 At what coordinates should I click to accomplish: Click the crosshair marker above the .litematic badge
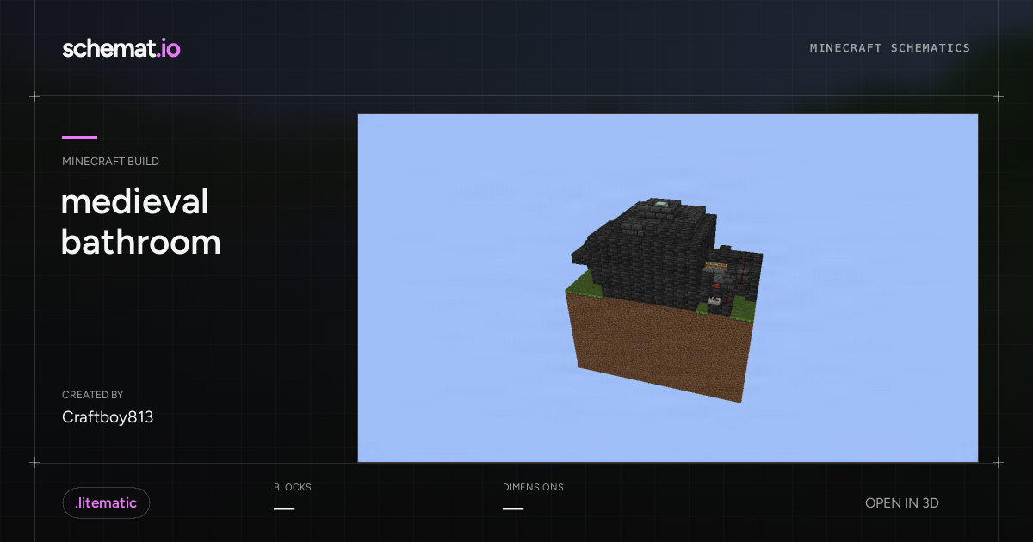tap(34, 463)
